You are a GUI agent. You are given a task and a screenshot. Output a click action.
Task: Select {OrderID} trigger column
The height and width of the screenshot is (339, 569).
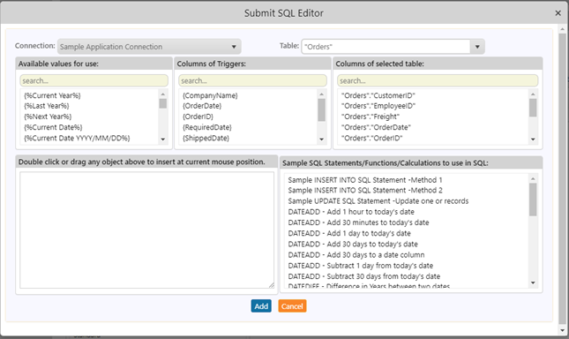198,117
